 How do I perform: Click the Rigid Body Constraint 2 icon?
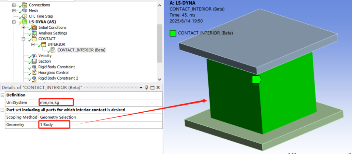click(34, 78)
